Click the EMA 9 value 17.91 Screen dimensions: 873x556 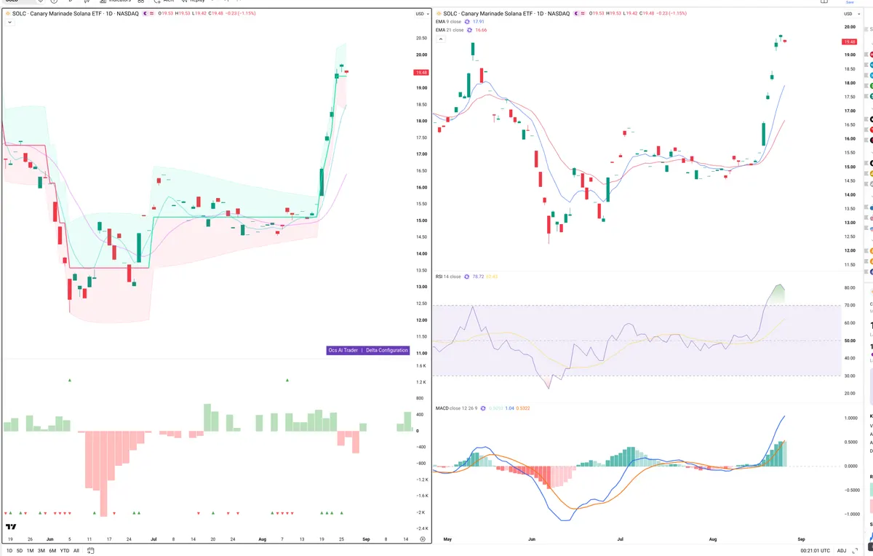[x=479, y=22]
